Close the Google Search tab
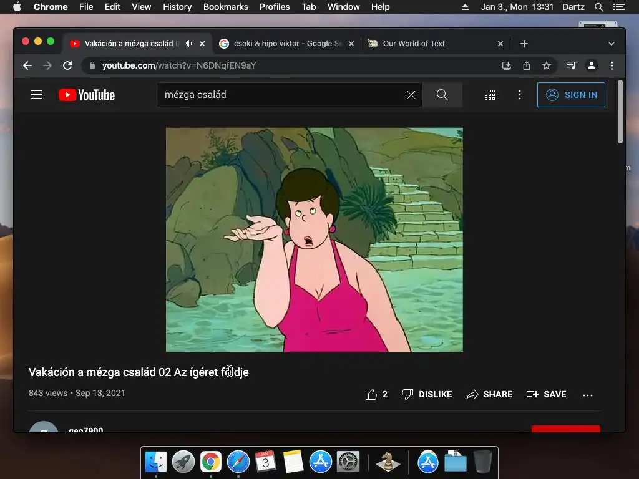The image size is (639, 479). pyautogui.click(x=351, y=44)
